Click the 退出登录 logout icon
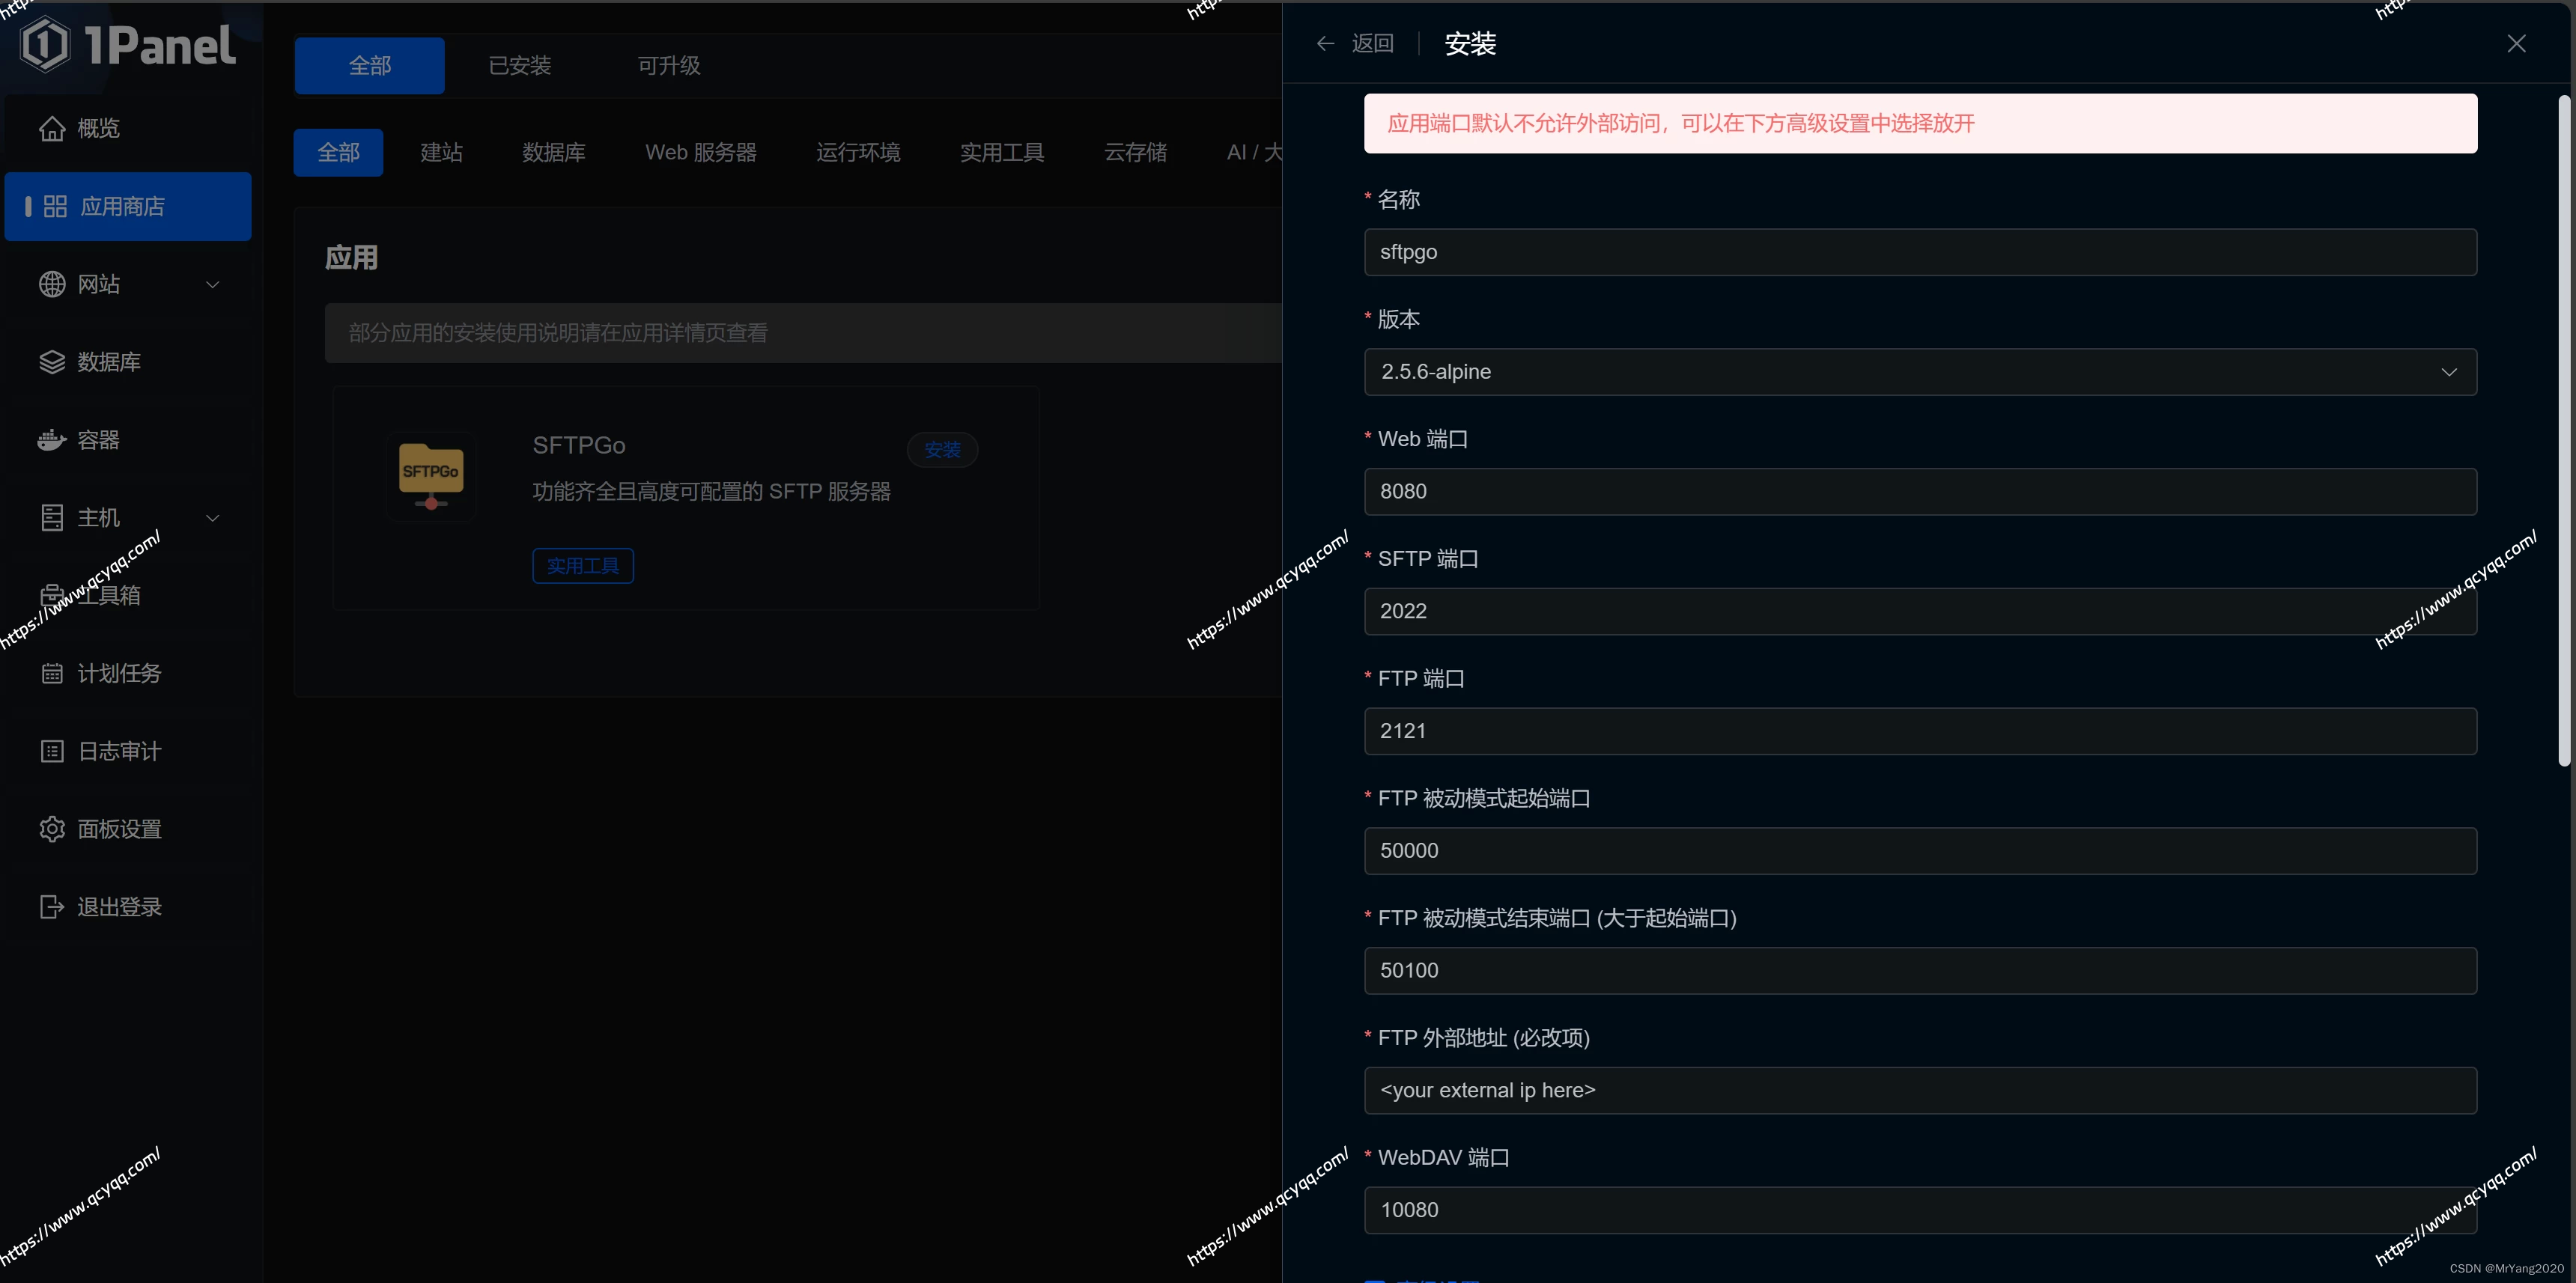 tap(52, 906)
